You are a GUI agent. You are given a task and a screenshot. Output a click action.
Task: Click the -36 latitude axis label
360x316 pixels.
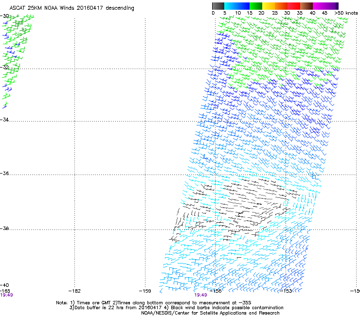pos(4,173)
